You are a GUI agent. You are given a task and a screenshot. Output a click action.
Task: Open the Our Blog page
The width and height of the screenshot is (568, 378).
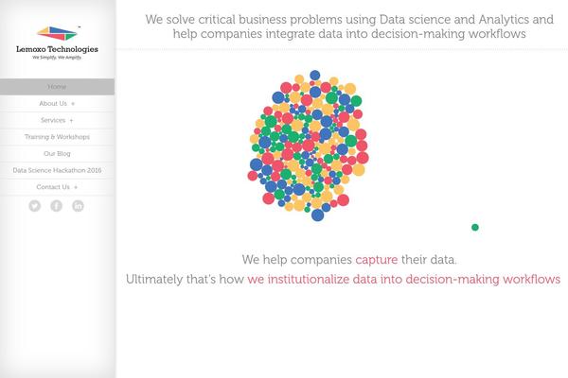click(x=57, y=153)
